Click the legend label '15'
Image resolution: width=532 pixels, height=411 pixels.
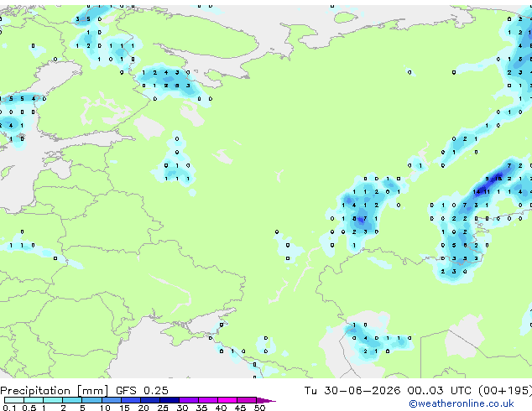point(124,408)
